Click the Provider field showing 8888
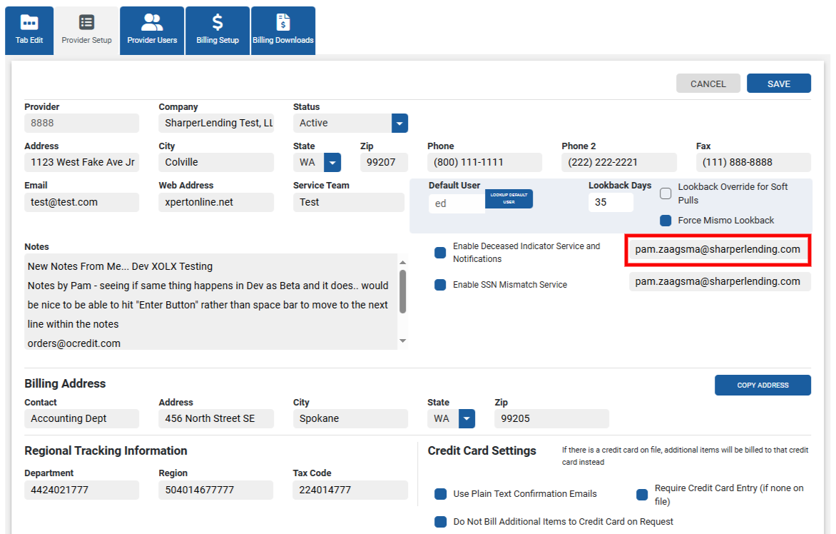 [81, 124]
